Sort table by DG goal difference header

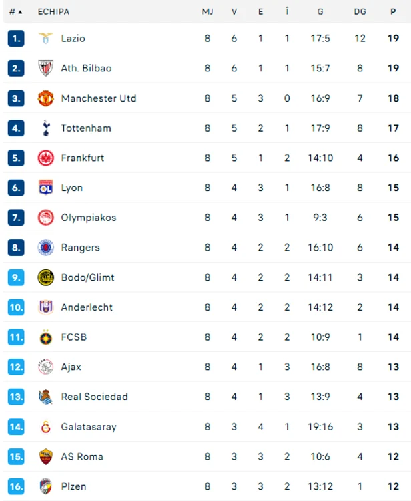click(x=360, y=12)
